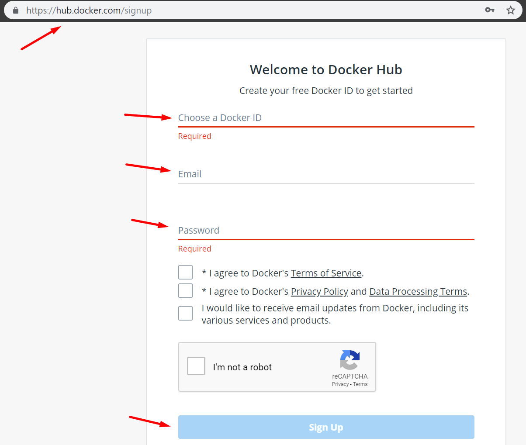This screenshot has height=445, width=526.
Task: Open the saved passwords key icon
Action: tap(490, 10)
